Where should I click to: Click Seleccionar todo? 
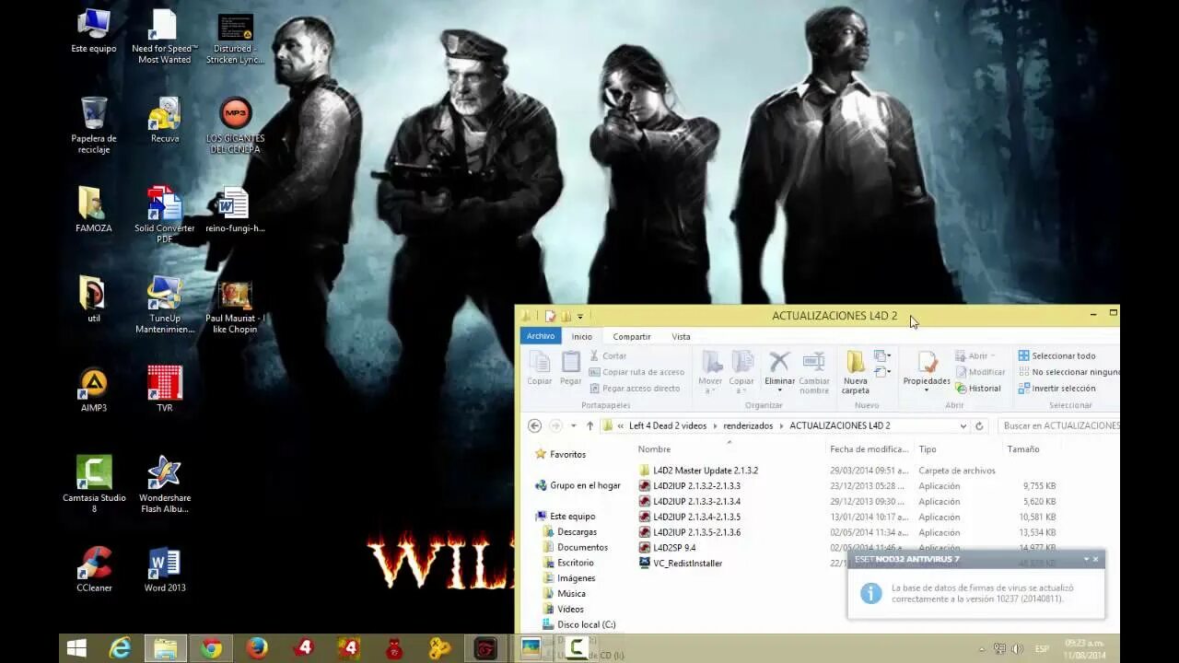1056,355
